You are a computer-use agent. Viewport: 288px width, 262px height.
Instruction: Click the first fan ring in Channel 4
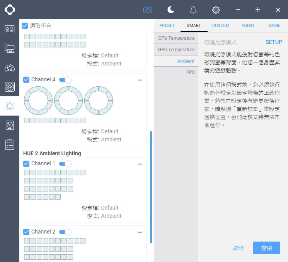pyautogui.click(x=38, y=101)
